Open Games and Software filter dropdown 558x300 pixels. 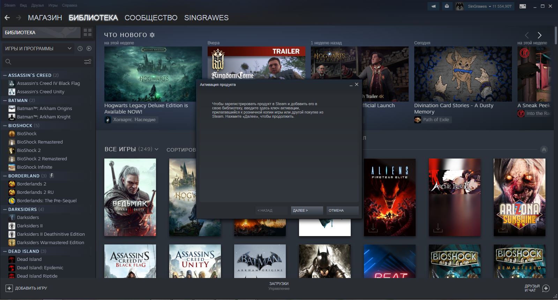pyautogui.click(x=38, y=49)
